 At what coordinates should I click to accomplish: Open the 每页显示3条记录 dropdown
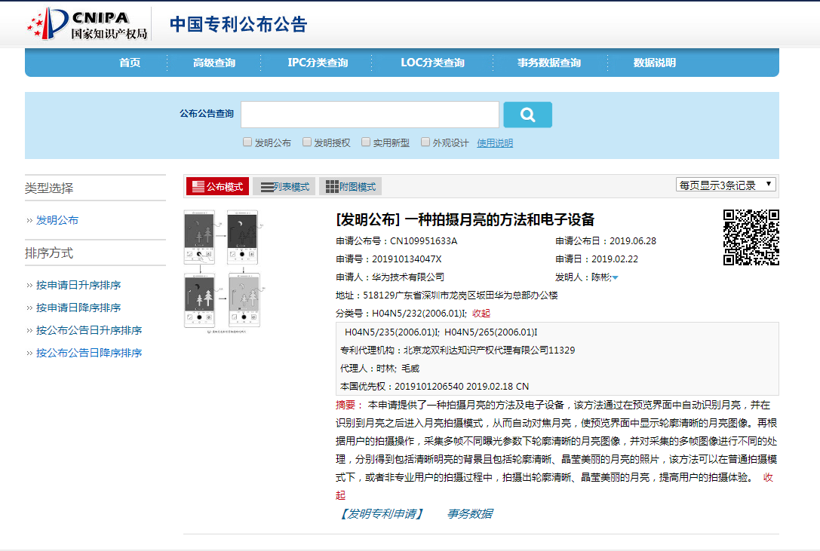725,185
